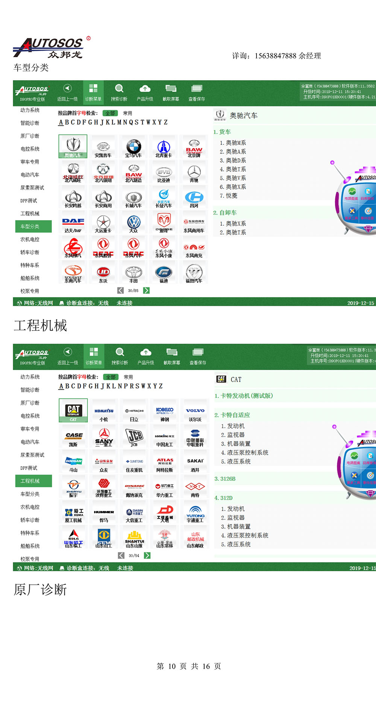
Task: Expand the 2. 自卸车 category
Action: [225, 213]
